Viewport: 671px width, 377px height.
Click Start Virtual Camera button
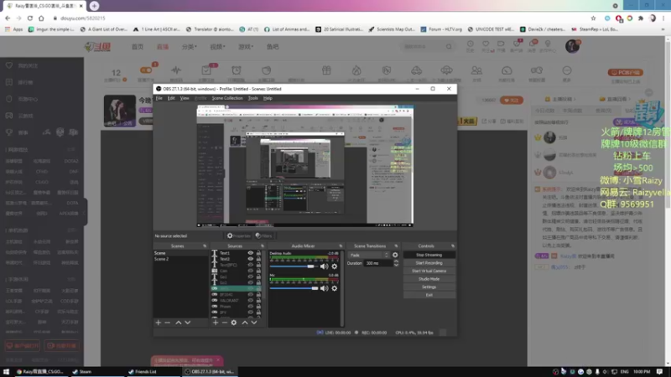tap(429, 271)
